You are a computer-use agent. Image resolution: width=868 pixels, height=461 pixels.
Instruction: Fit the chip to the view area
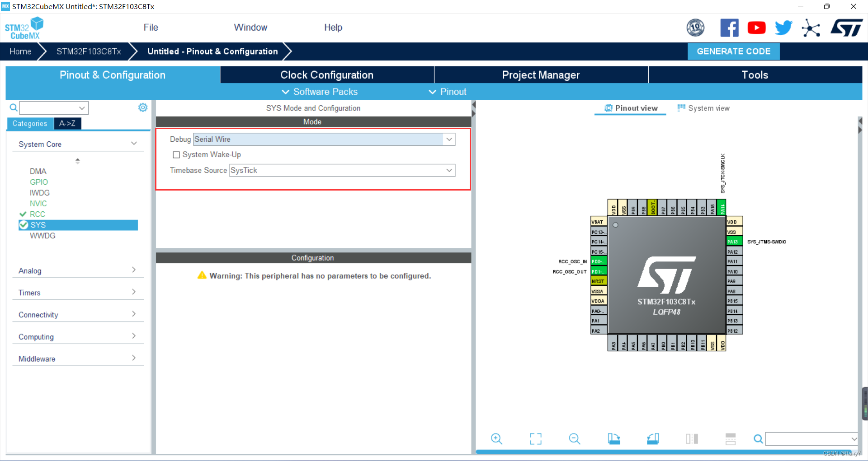(x=536, y=438)
